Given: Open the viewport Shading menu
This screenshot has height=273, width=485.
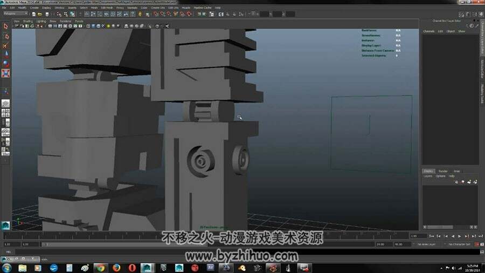Looking at the screenshot, I should (x=28, y=22).
